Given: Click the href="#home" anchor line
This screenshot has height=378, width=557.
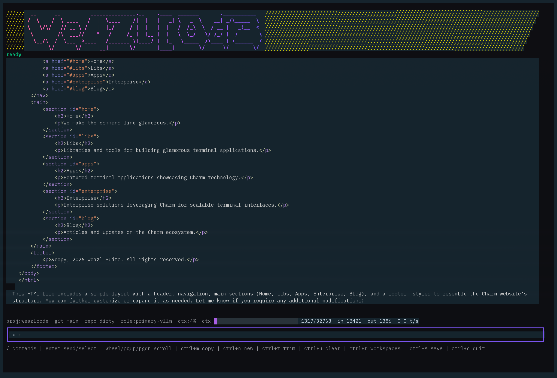Looking at the screenshot, I should (x=79, y=61).
